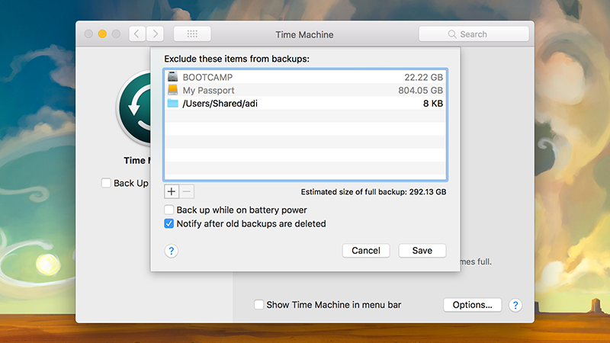Cancel the exclusion dialog
The width and height of the screenshot is (610, 343).
click(366, 251)
